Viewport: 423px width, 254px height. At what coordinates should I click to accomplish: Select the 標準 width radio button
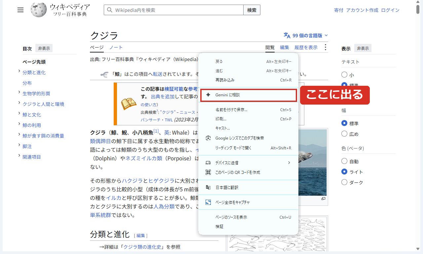pos(344,123)
